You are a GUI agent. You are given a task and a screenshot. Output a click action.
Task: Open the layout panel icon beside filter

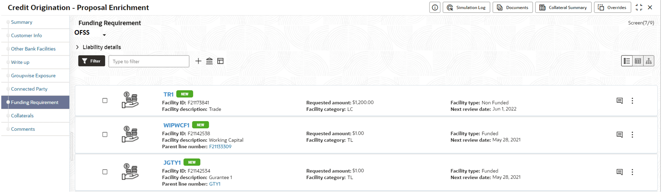pyautogui.click(x=220, y=61)
